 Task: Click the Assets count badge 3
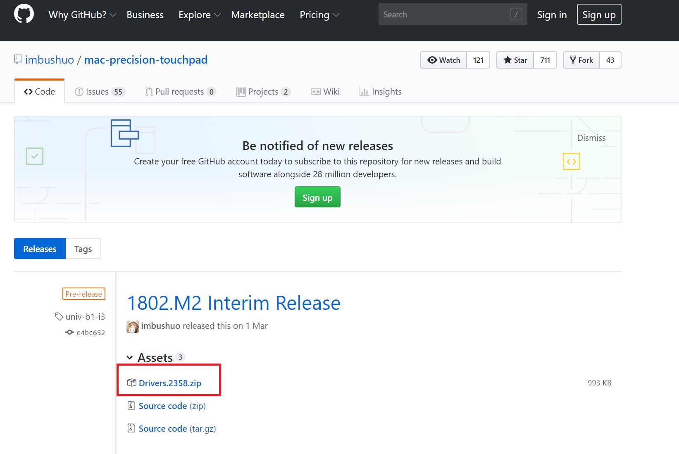(x=180, y=357)
